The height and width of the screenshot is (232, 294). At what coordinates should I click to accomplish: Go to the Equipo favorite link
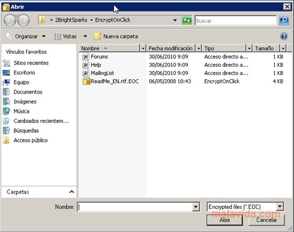(21, 83)
